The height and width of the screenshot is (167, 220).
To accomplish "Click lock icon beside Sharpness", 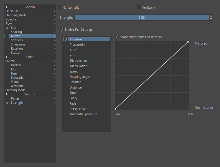I will point(55,44).
